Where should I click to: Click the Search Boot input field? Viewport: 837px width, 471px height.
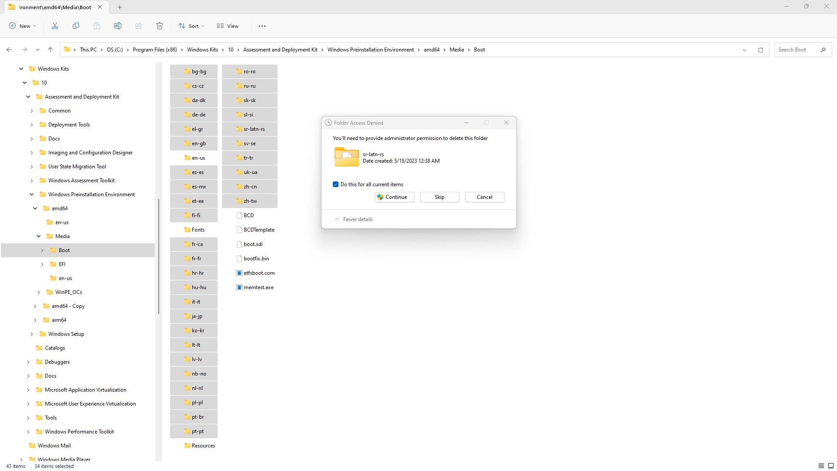(797, 50)
